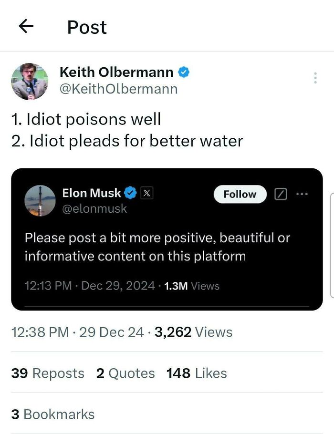Screen dimensions: 334x434
Task: Click Keith Olbermann's blue verification badge
Action: (x=184, y=72)
